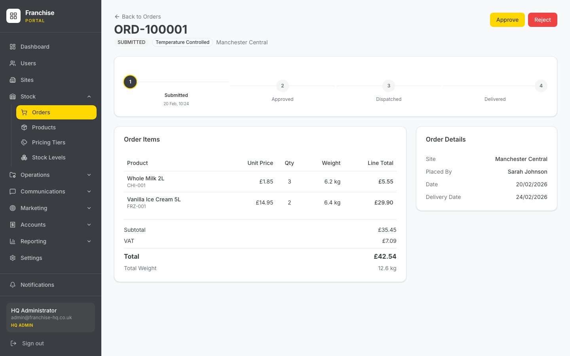570x356 pixels.
Task: Click the CHI-001 product code
Action: 136,186
